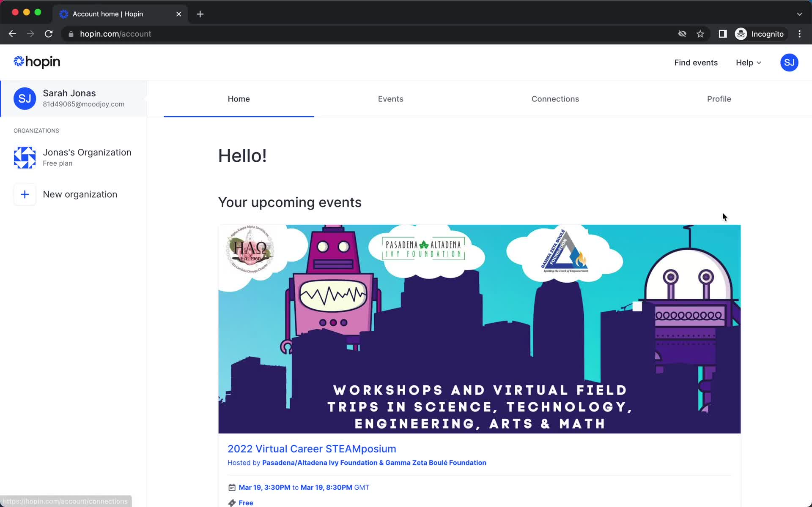812x507 pixels.
Task: Close the Account home tab
Action: coord(178,14)
